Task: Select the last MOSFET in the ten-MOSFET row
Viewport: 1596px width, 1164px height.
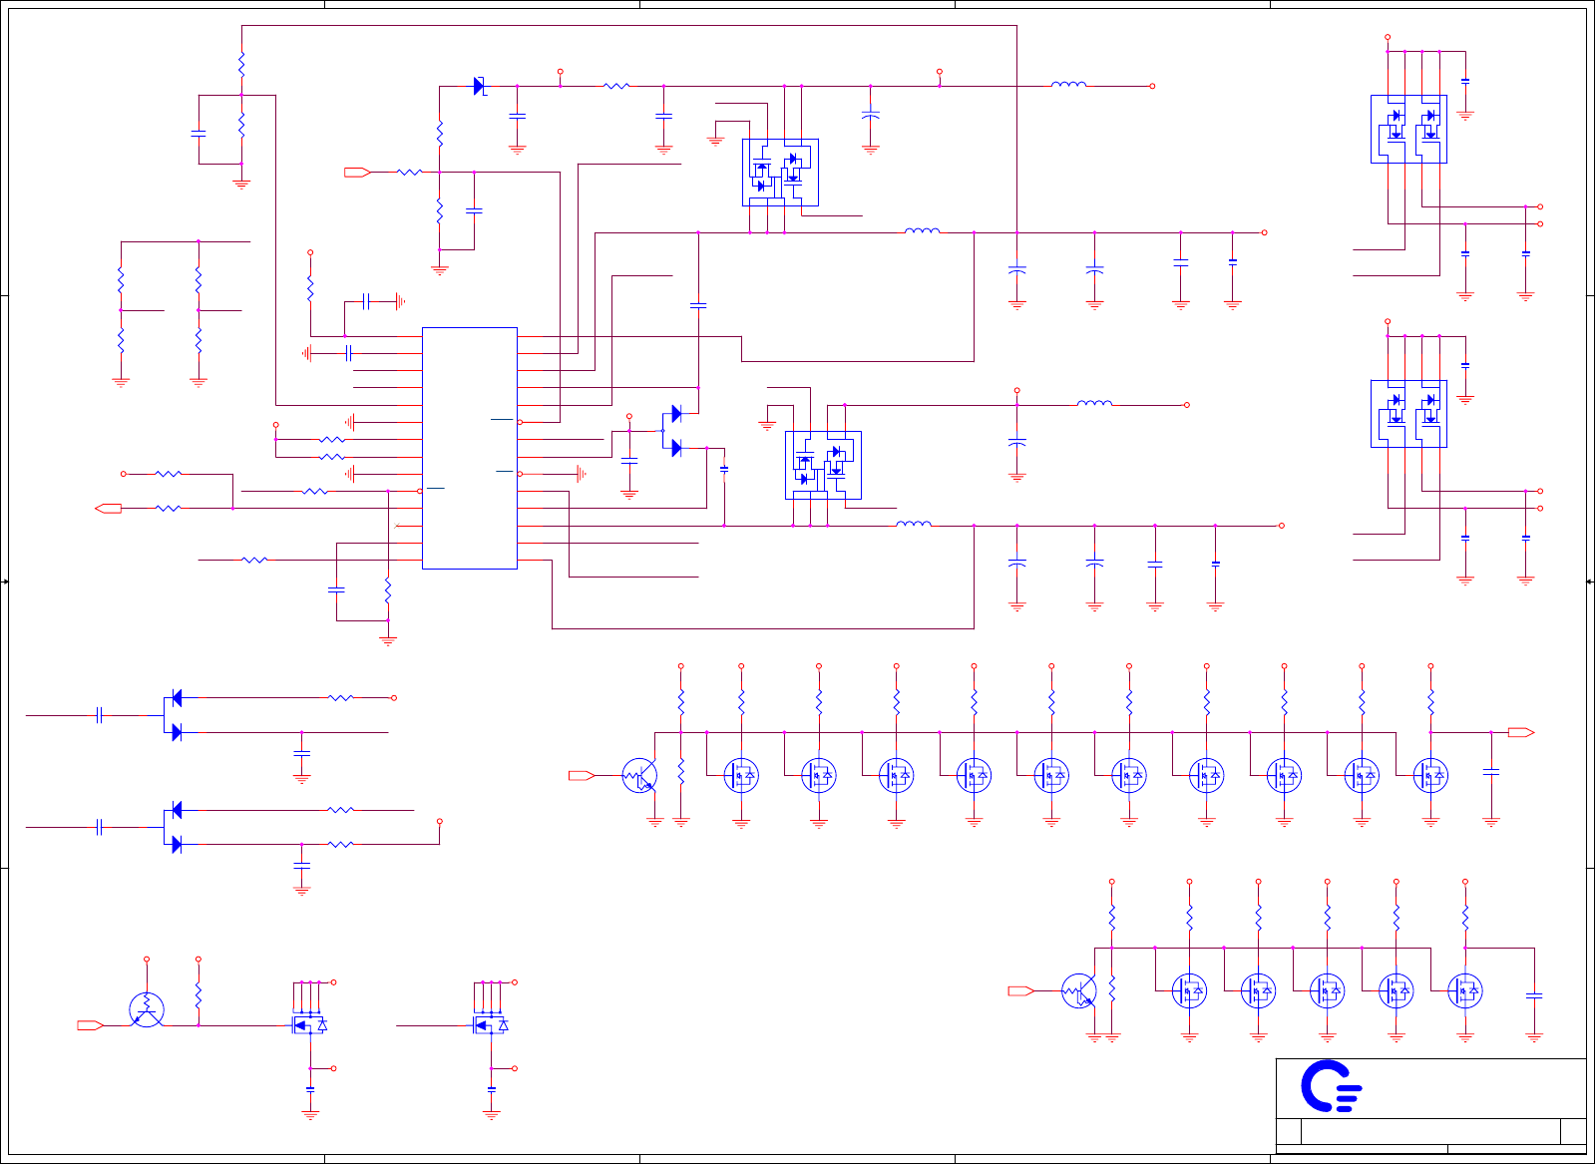Action: pos(1430,775)
